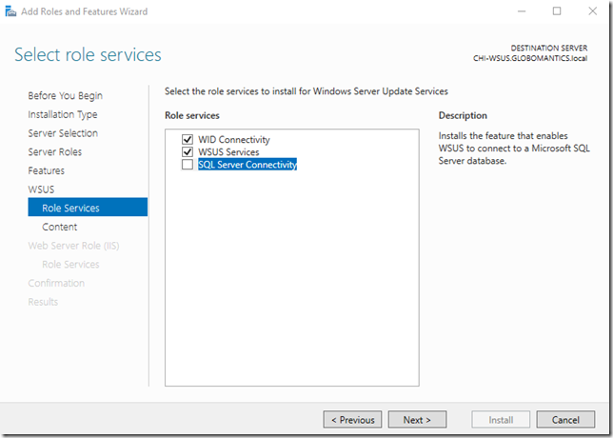Click the Web Server Role (IIS) step
This screenshot has height=438, width=613.
pyautogui.click(x=73, y=246)
